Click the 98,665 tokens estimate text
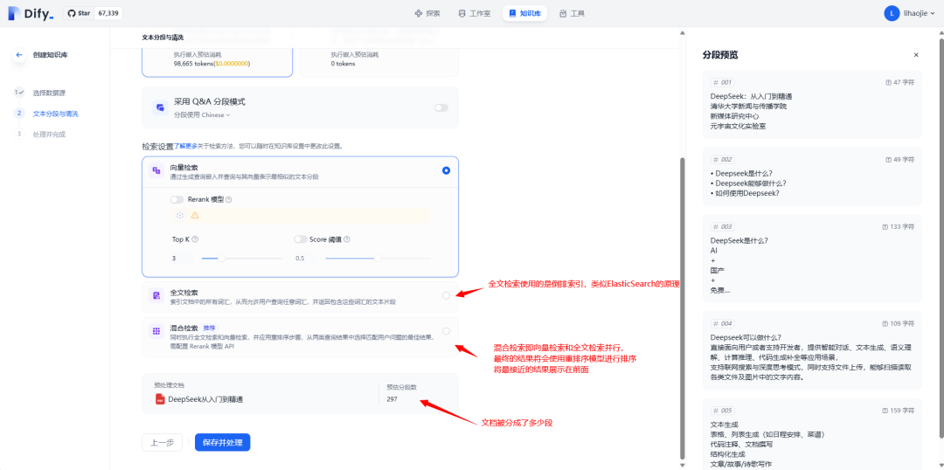The height and width of the screenshot is (470, 944). tap(212, 63)
